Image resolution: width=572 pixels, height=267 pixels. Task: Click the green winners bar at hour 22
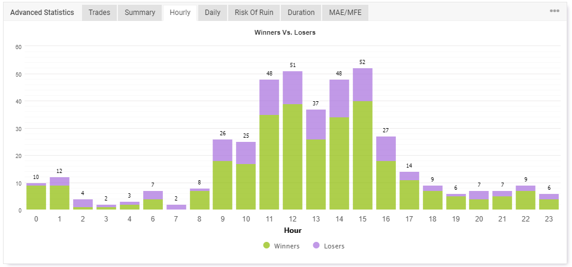(526, 200)
